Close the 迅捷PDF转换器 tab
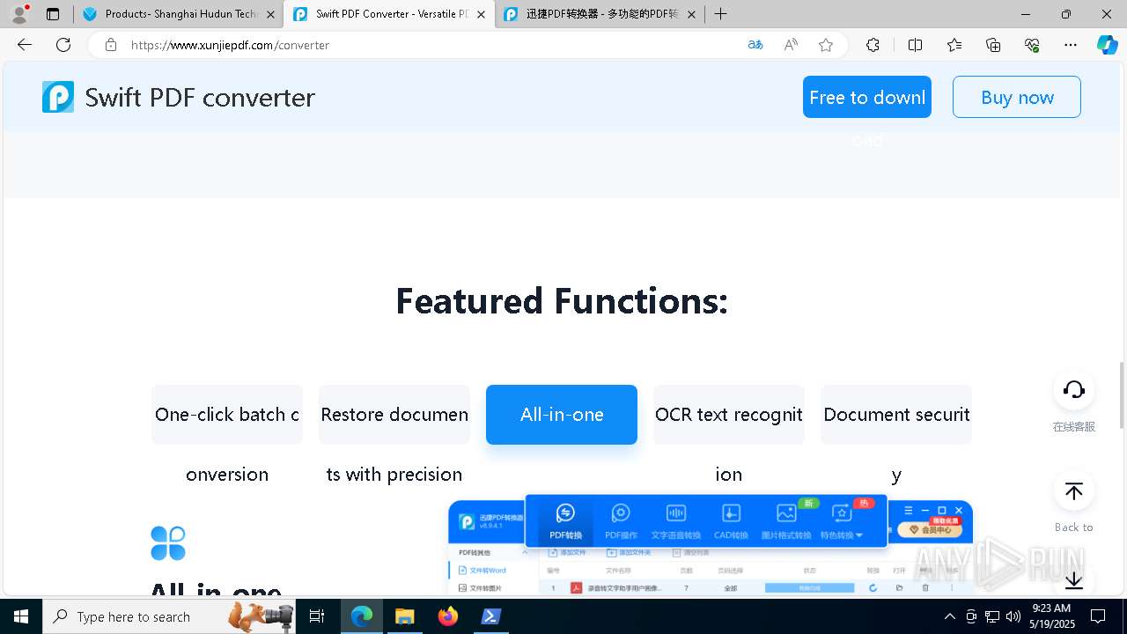Viewport: 1127px width, 634px height. 691,14
